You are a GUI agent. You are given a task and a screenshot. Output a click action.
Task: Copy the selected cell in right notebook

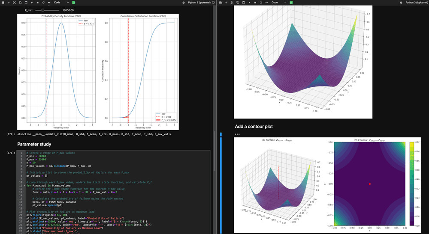tap(238, 3)
